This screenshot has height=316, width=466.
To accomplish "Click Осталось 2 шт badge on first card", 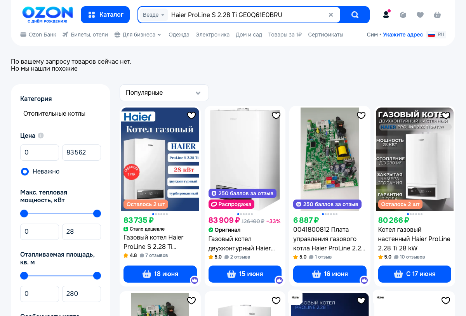I will click(x=146, y=204).
